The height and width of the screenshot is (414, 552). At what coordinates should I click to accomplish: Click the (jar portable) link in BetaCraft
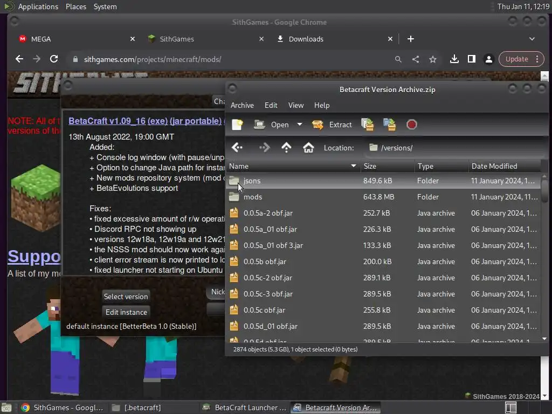pyautogui.click(x=196, y=121)
